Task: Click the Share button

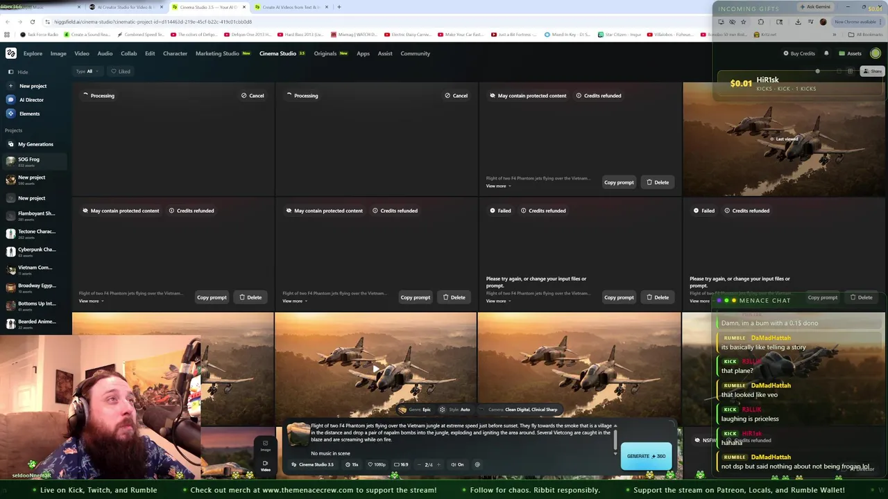Action: (872, 71)
